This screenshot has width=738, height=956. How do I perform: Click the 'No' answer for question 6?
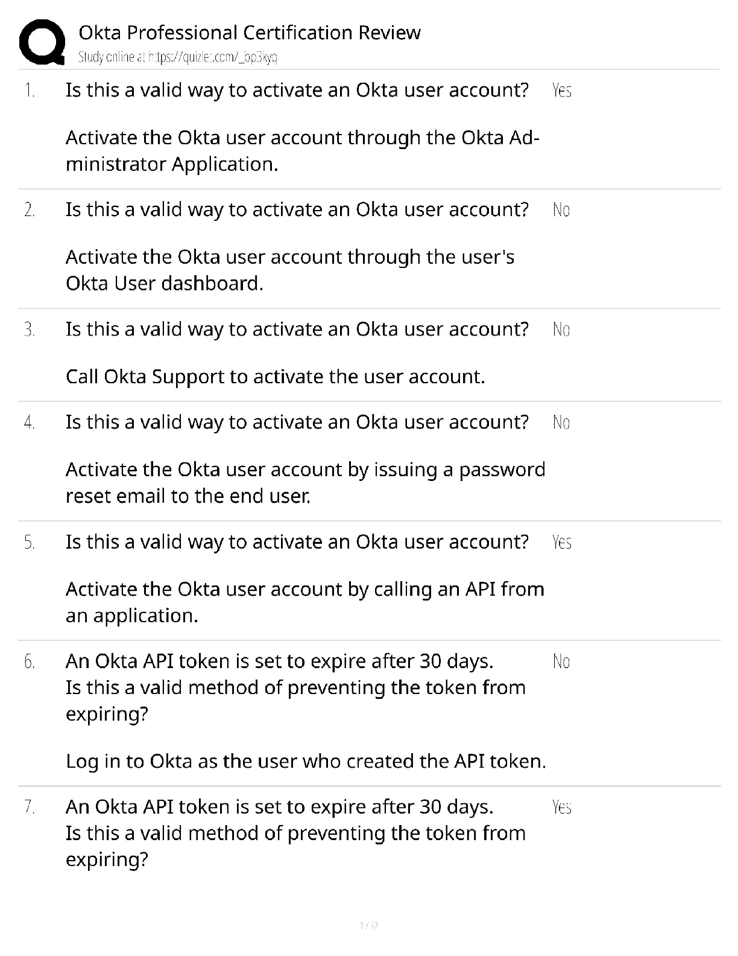coord(561,661)
